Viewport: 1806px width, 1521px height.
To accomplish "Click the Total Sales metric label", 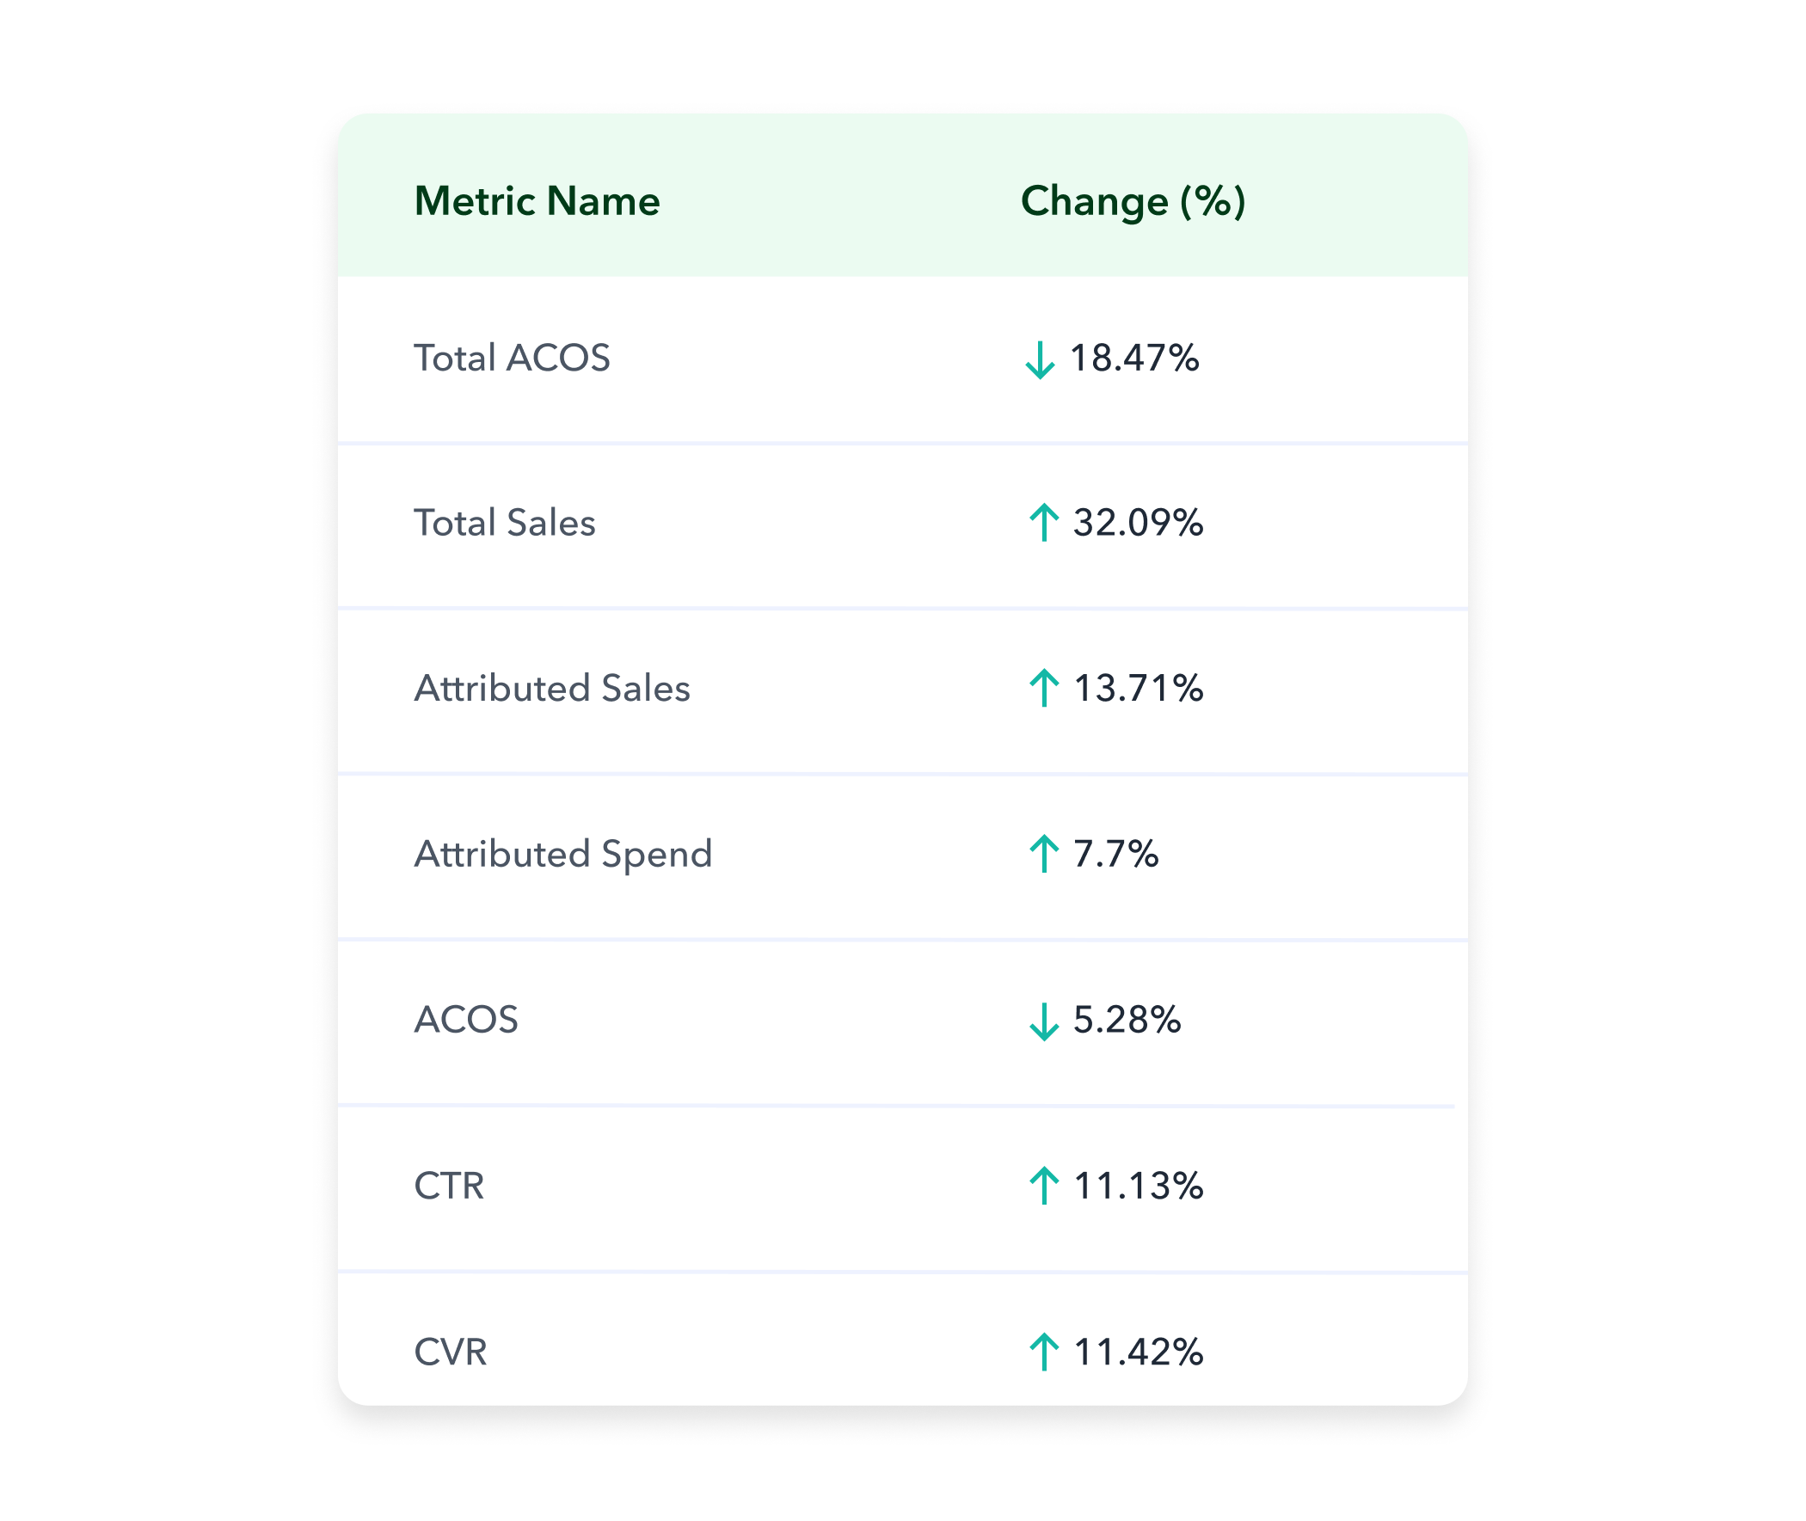I will 505,523.
